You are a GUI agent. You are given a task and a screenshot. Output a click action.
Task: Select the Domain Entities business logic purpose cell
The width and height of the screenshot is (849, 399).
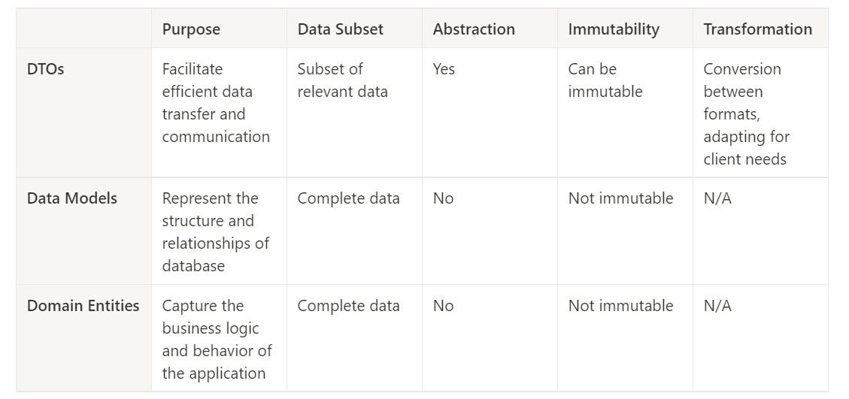click(x=217, y=340)
